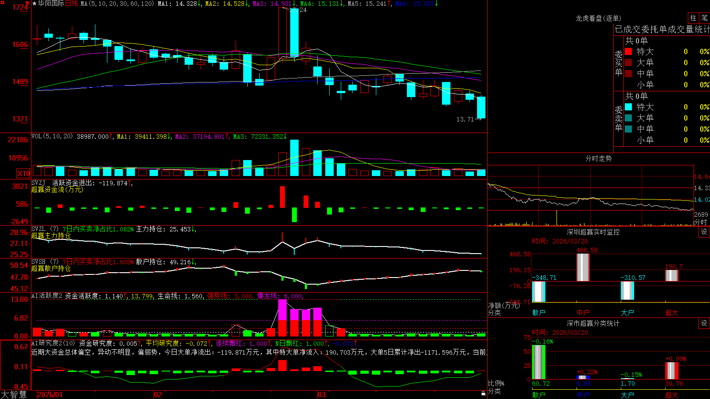Click the 爆发线: 6.000 label
710x399 pixels.
tap(280, 296)
